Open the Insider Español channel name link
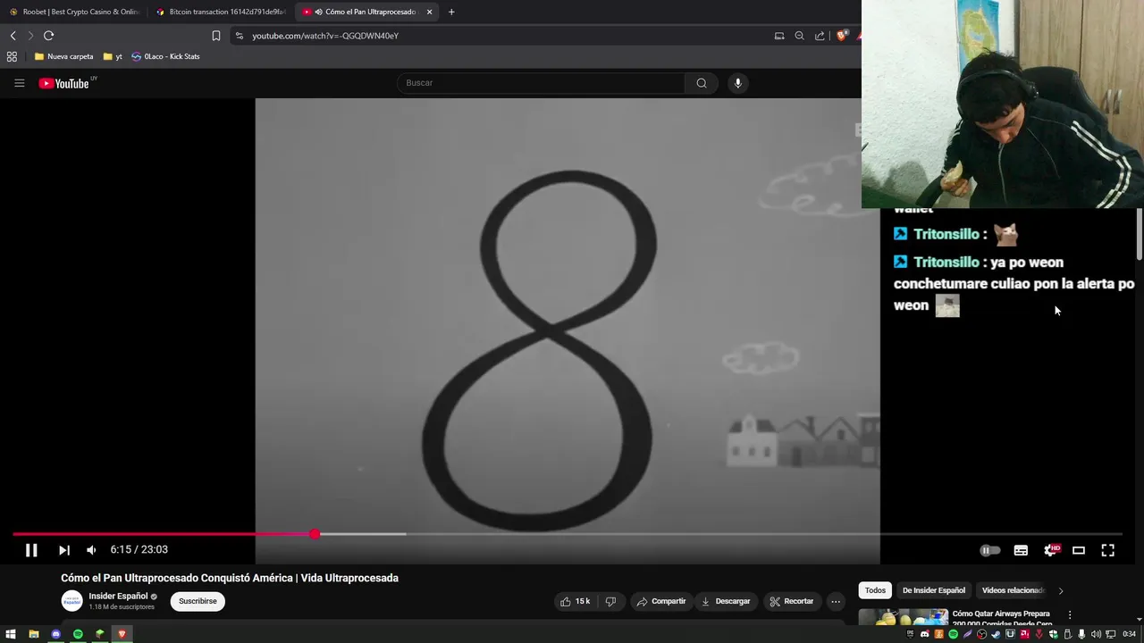1144x643 pixels. point(118,596)
